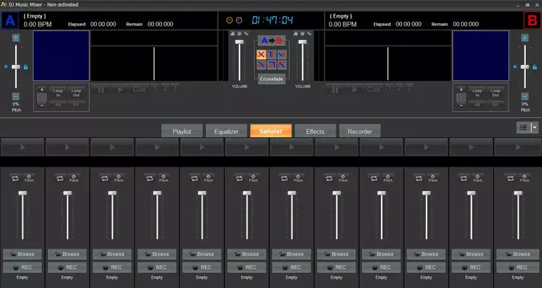Toggle loop on the last sampler slot
This screenshot has height=288, width=542.
click(511, 178)
